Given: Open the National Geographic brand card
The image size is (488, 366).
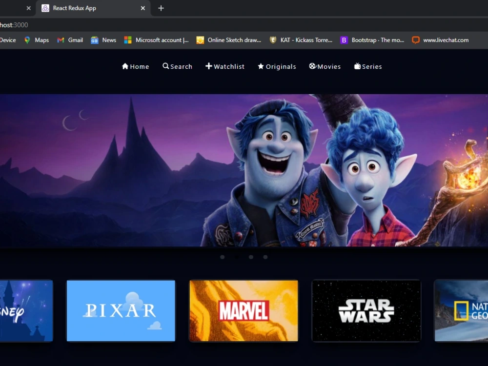Looking at the screenshot, I should 461,310.
